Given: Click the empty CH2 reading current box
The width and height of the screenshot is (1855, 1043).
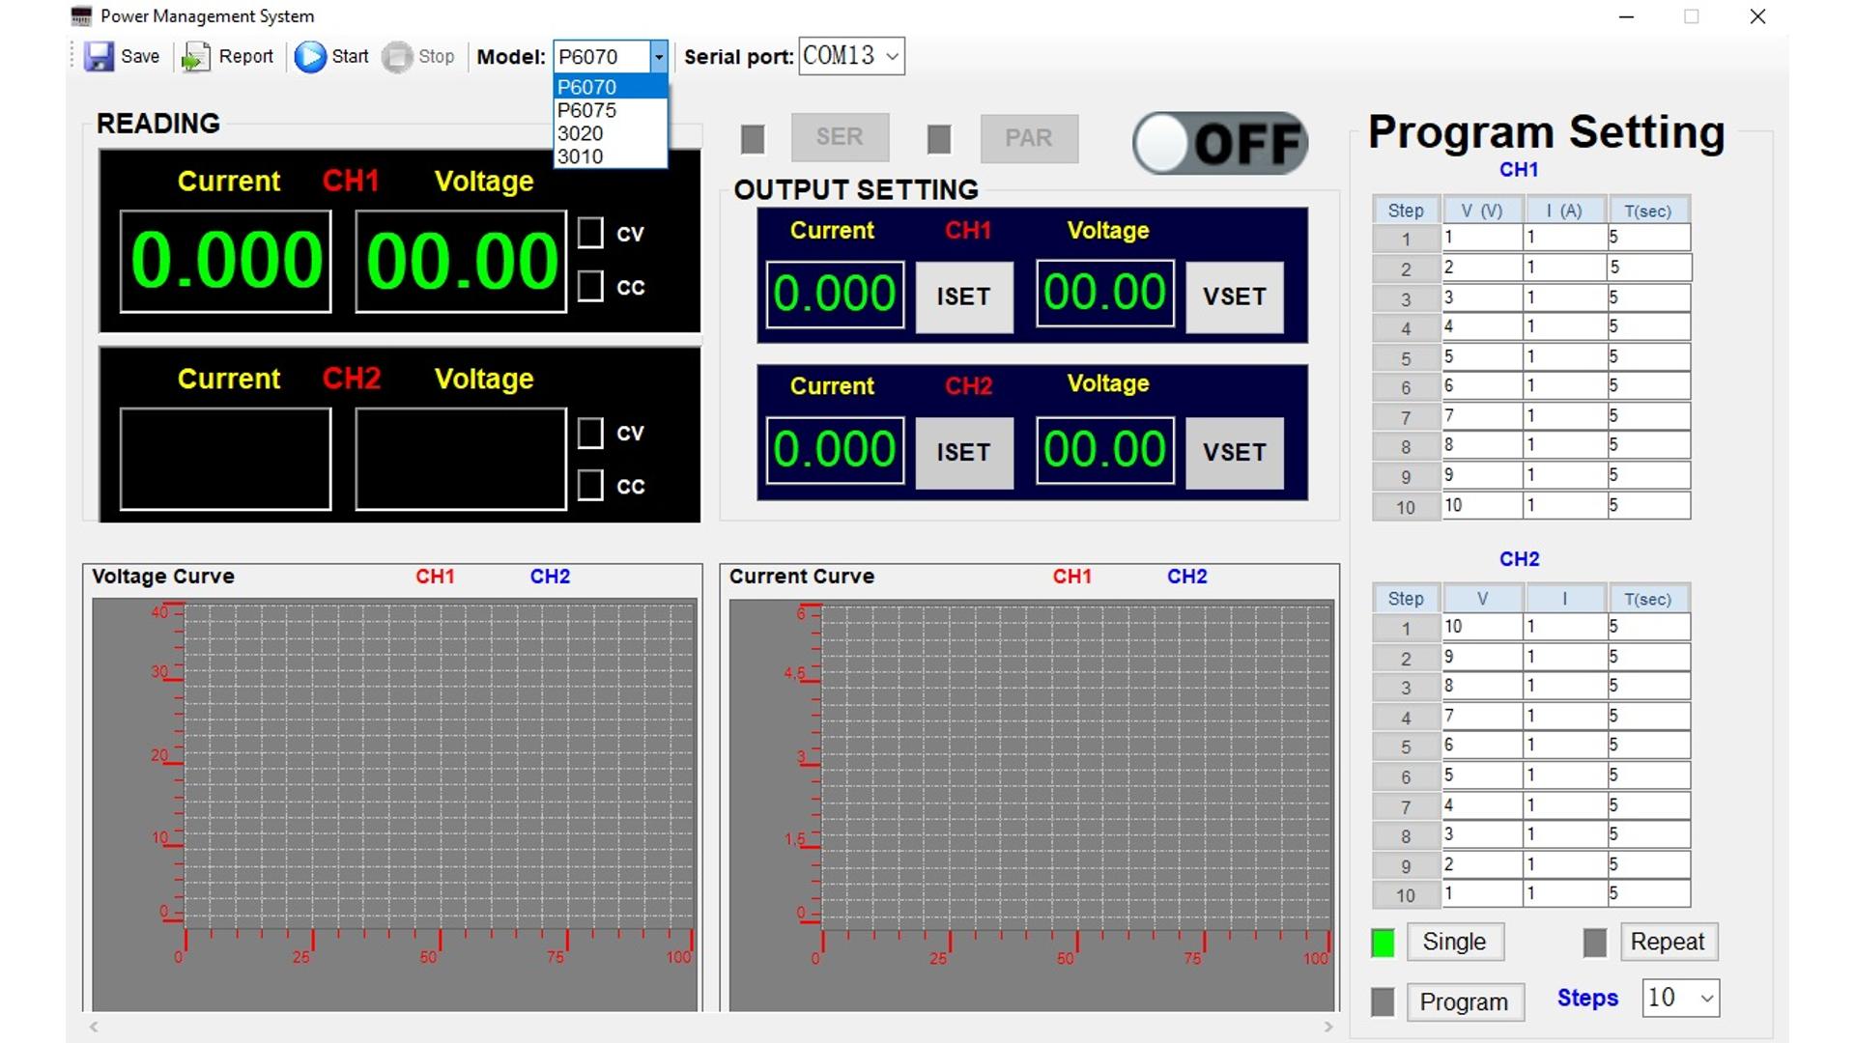Looking at the screenshot, I should pyautogui.click(x=226, y=459).
